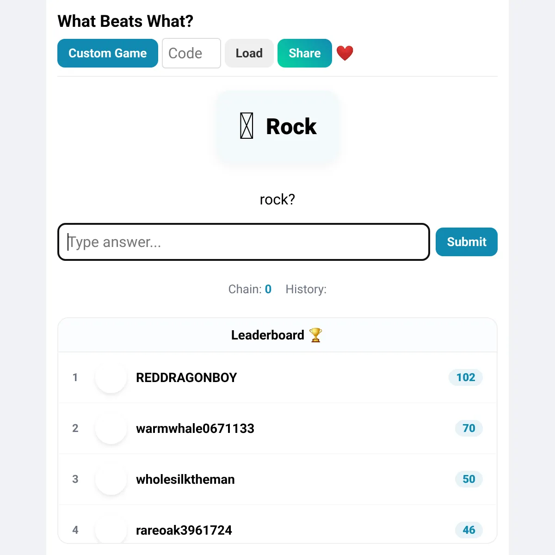Select the REDDRAGONBOY leaderboard entry

pos(277,377)
